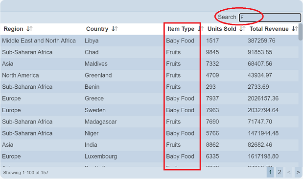Click revenue value 2032794.64
Image resolution: width=303 pixels, height=179 pixels.
pos(263,110)
